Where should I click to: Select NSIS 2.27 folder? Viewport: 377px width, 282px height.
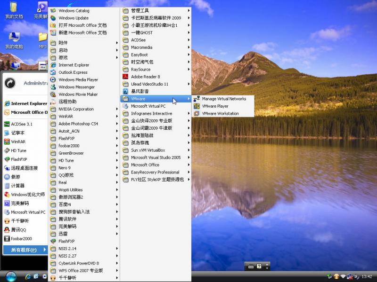pyautogui.click(x=84, y=256)
